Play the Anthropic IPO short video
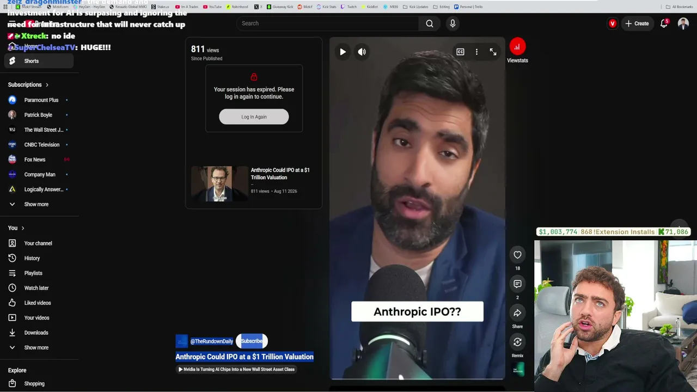The width and height of the screenshot is (697, 392). tap(343, 52)
